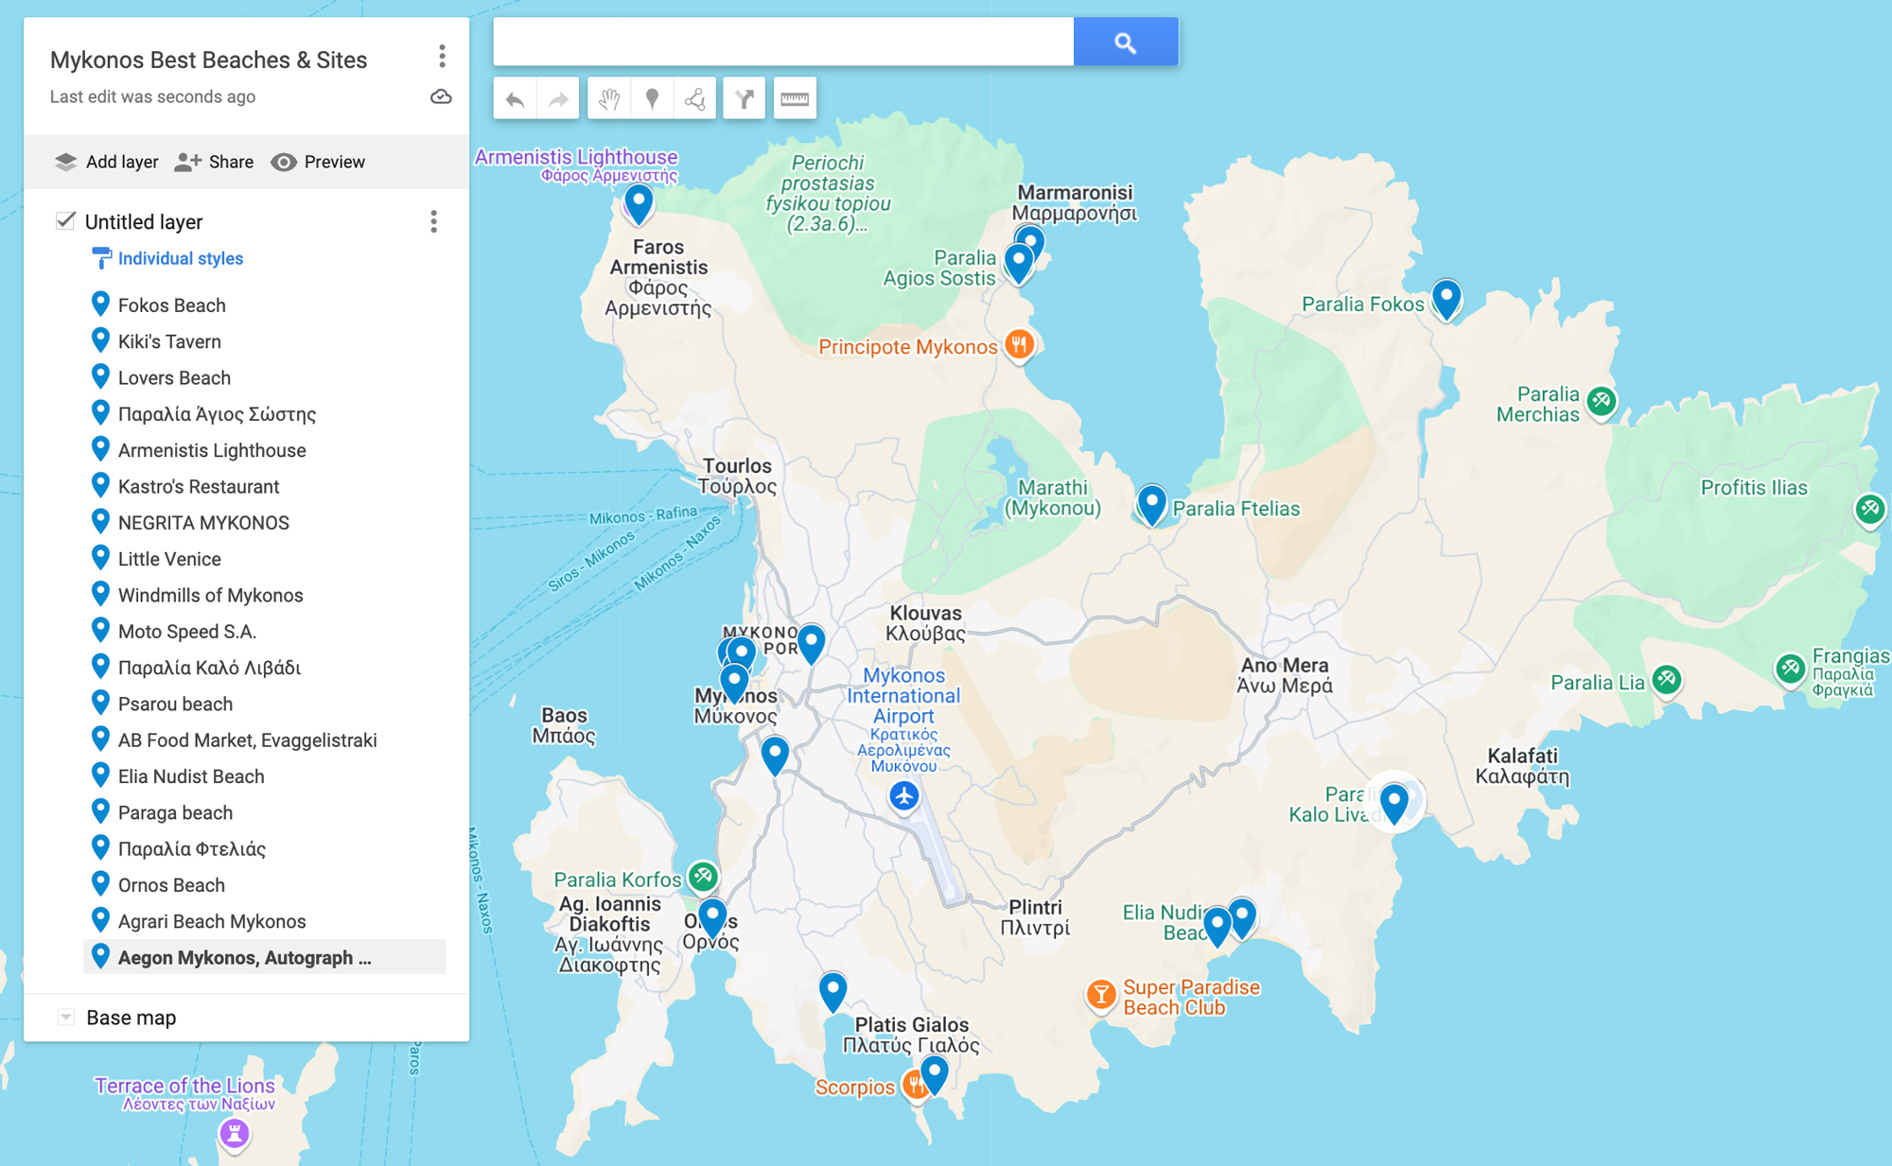Select Psarou beach list entry
The height and width of the screenshot is (1166, 1892).
pyautogui.click(x=265, y=704)
